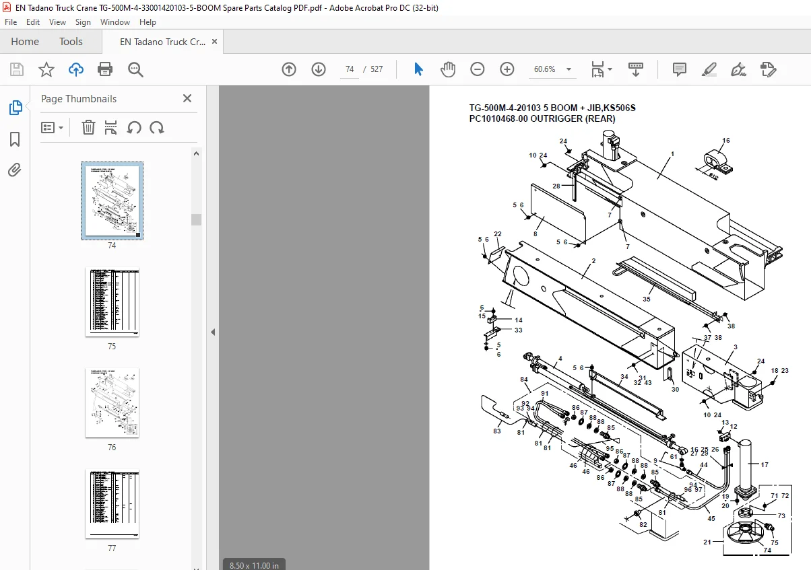The height and width of the screenshot is (570, 811).
Task: Open the sign document tool
Action: point(738,69)
